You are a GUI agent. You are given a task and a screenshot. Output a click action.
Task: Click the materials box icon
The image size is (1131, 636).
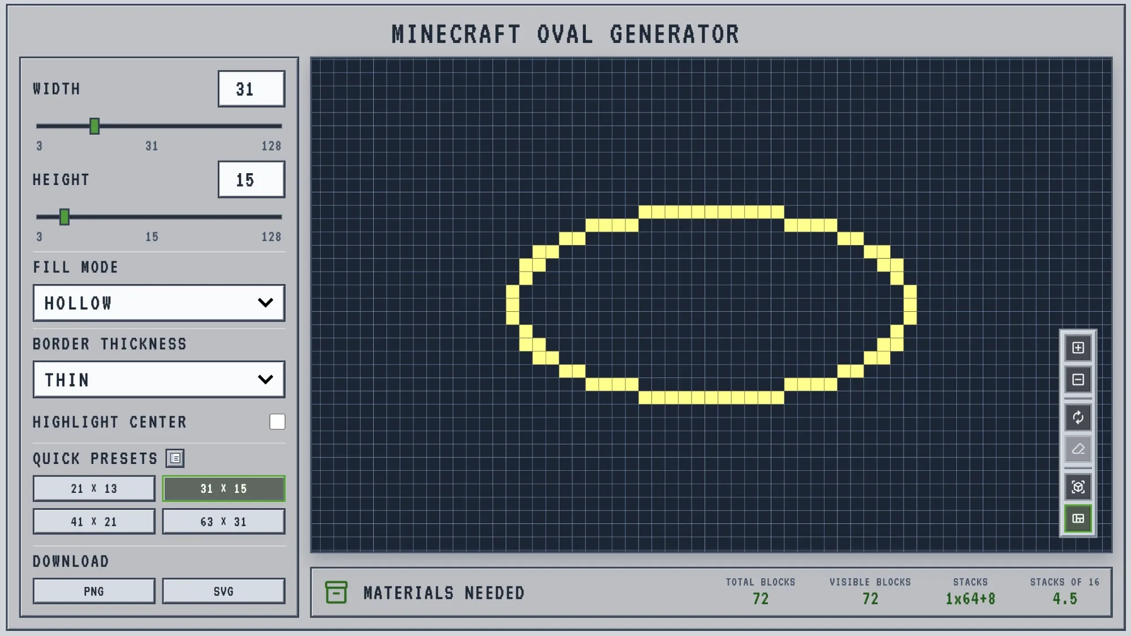coord(336,592)
